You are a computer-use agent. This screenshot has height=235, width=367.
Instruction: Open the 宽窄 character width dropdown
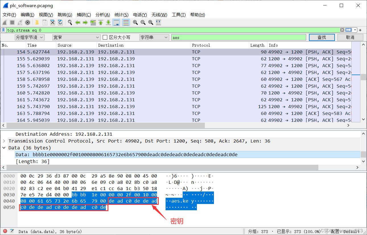pos(76,37)
